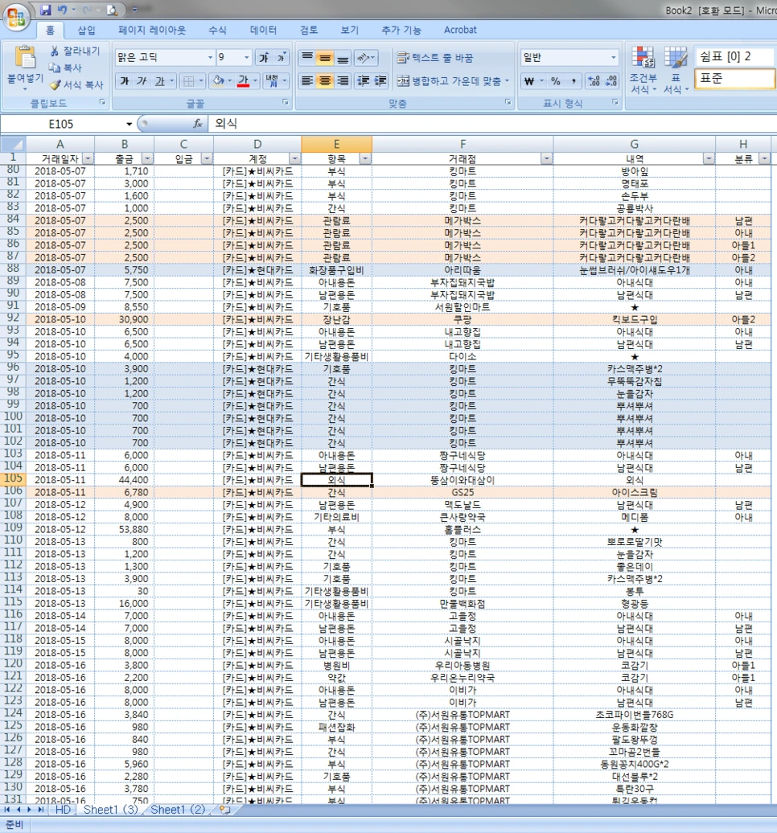Apply the won currency format
The image size is (777, 833).
529,80
